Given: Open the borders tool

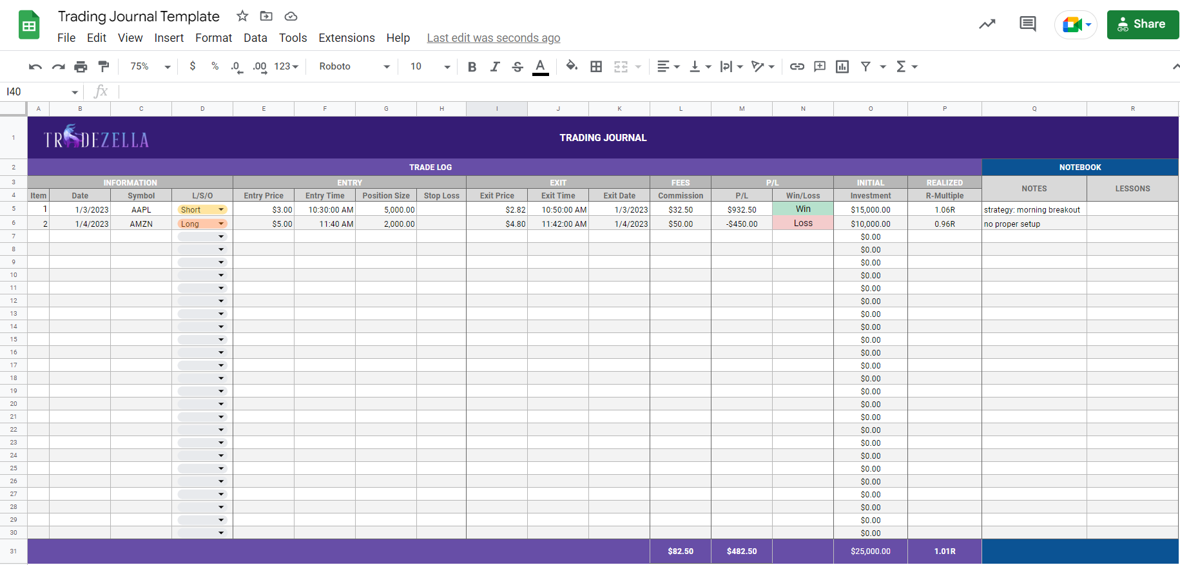Looking at the screenshot, I should coord(596,66).
